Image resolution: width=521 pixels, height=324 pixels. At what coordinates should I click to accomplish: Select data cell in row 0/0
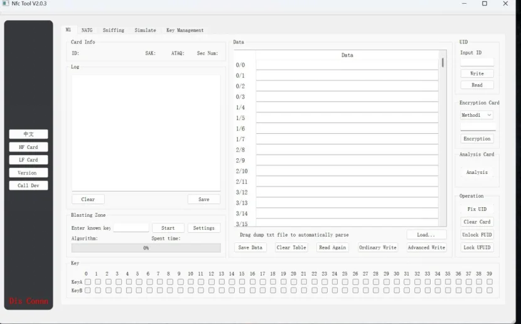click(x=347, y=65)
